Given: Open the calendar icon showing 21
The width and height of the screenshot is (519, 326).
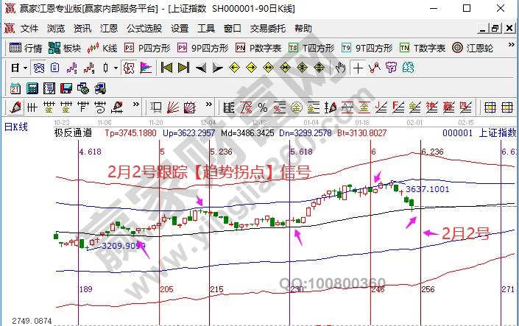Looking at the screenshot, I should pos(15,88).
